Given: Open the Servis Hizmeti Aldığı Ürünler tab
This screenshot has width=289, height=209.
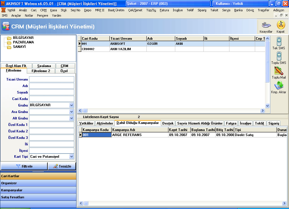Looking at the screenshot, I should tap(200, 123).
